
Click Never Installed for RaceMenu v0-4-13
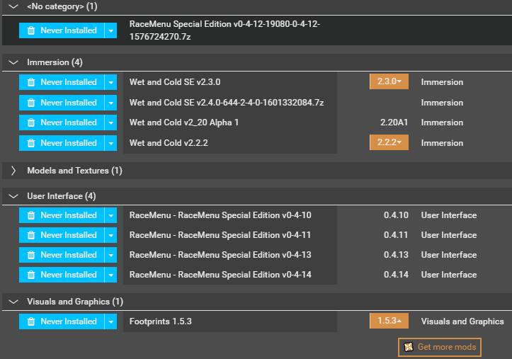coord(62,255)
